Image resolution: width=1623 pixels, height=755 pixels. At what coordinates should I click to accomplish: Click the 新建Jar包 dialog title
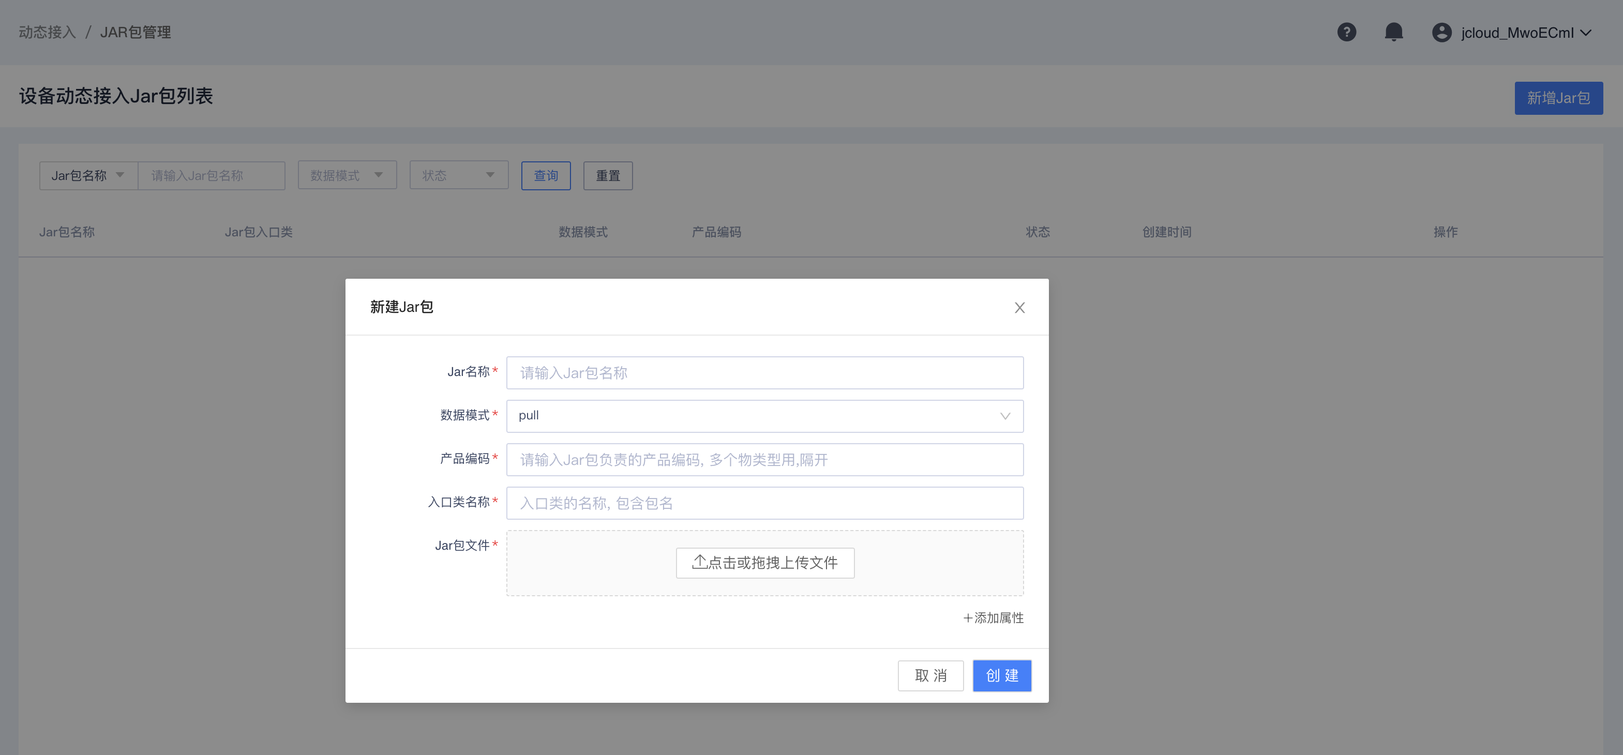tap(401, 307)
